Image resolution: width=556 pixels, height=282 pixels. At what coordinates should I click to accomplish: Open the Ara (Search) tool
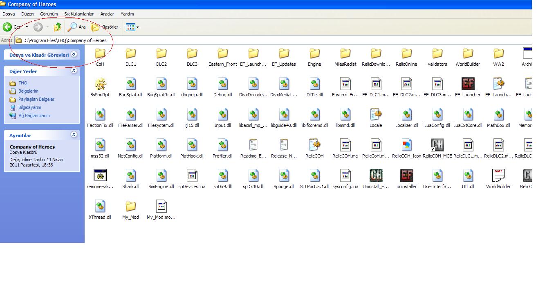tap(77, 27)
